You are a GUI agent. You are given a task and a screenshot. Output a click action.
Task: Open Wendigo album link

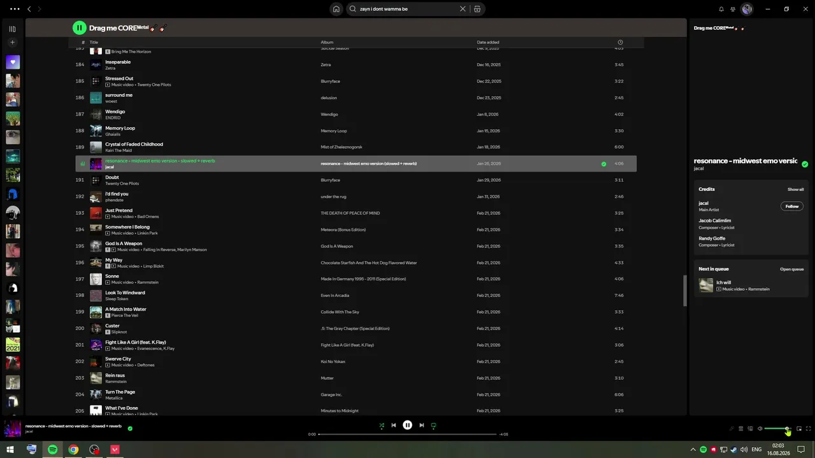pos(329,114)
